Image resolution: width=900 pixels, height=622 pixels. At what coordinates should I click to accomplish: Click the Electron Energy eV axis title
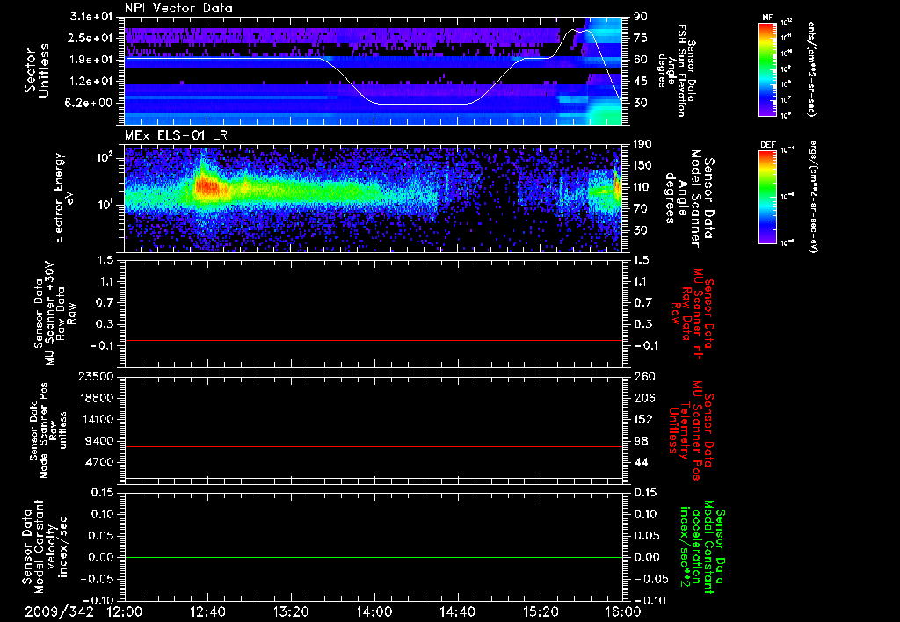click(x=64, y=198)
